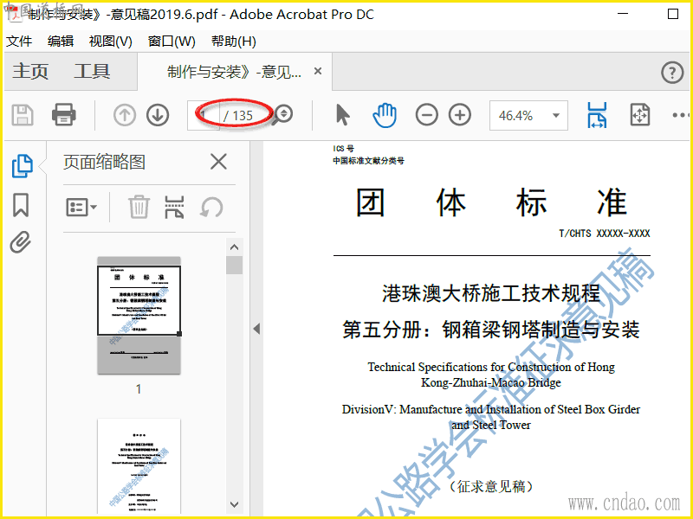Show more toolbar tools ellipsis

(681, 115)
